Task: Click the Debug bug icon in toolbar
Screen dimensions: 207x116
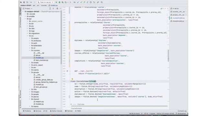Action: [x=60, y=2]
